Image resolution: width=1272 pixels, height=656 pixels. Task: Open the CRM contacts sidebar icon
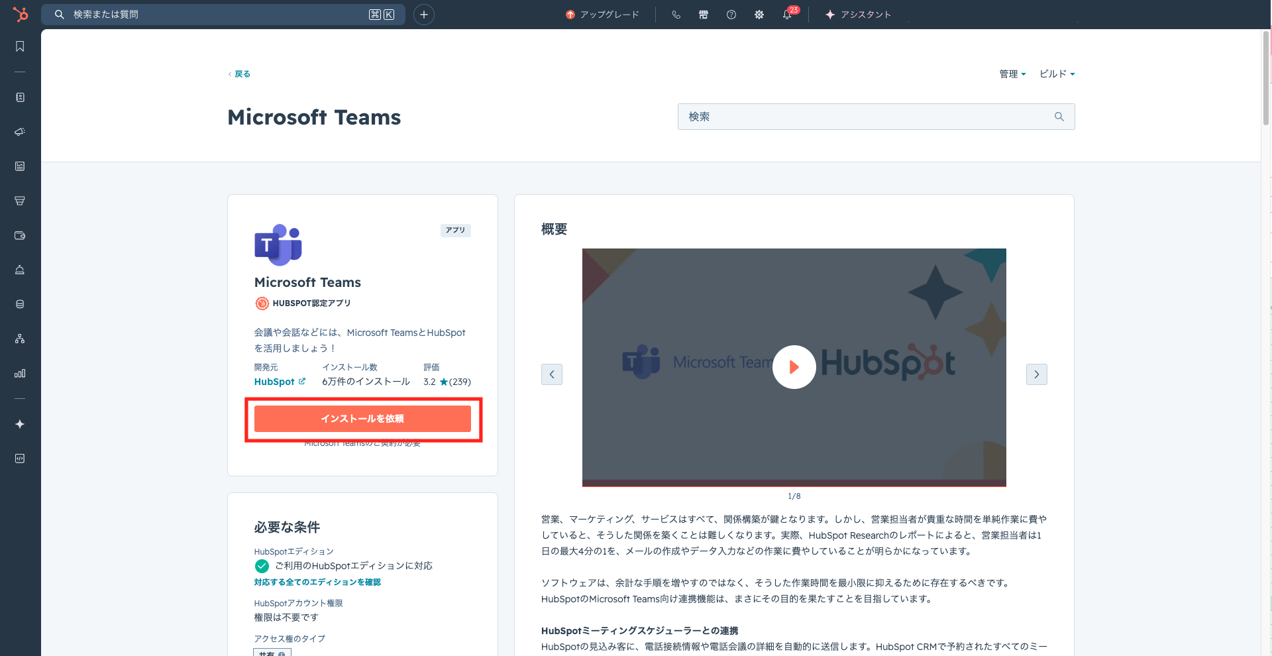20,97
